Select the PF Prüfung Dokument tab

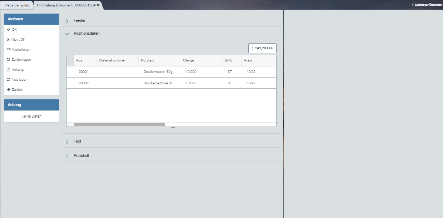point(66,5)
